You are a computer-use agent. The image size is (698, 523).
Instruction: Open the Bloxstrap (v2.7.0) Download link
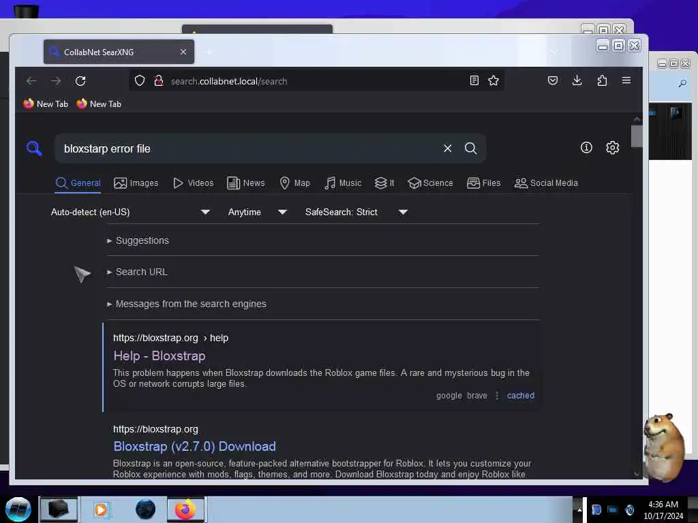194,447
